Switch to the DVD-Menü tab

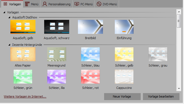pos(107,4)
